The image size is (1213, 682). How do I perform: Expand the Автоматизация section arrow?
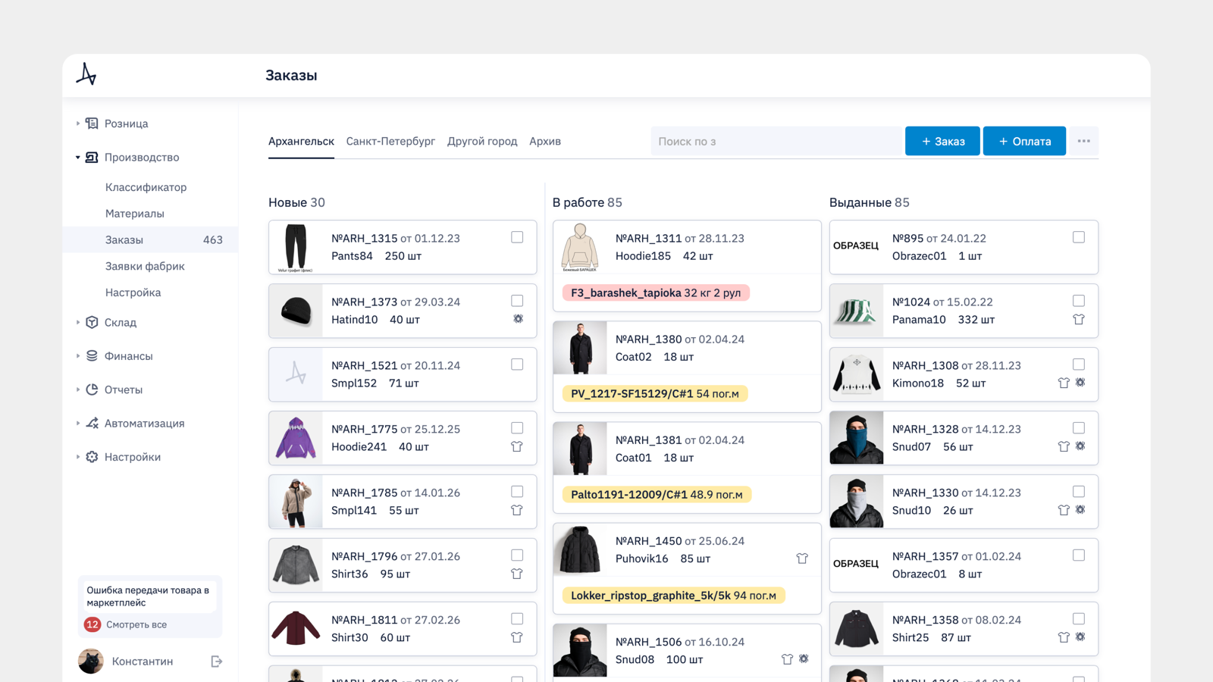[77, 423]
